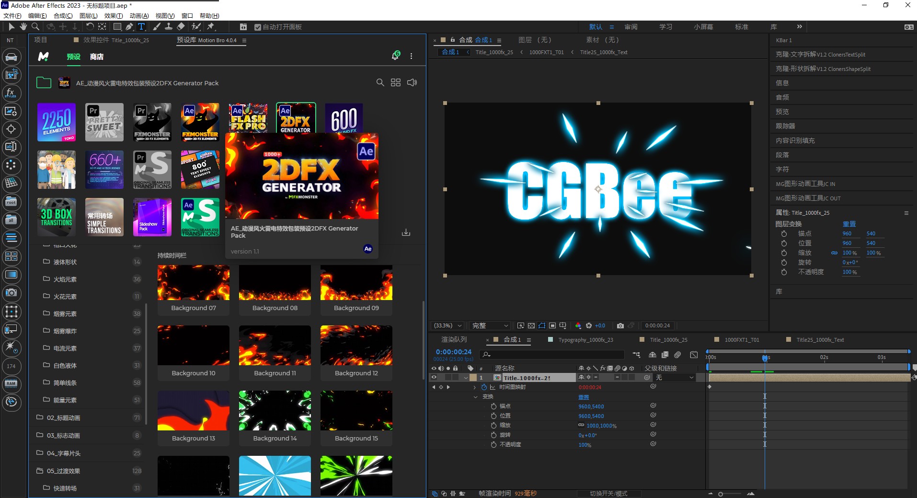Download the 2DFX Generator pack
917x498 pixels.
point(406,232)
